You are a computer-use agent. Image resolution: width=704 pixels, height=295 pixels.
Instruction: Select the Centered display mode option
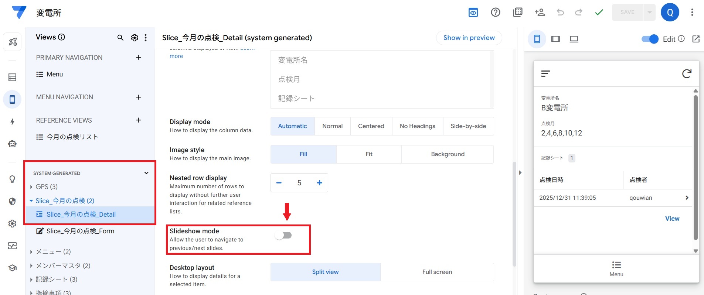(371, 126)
